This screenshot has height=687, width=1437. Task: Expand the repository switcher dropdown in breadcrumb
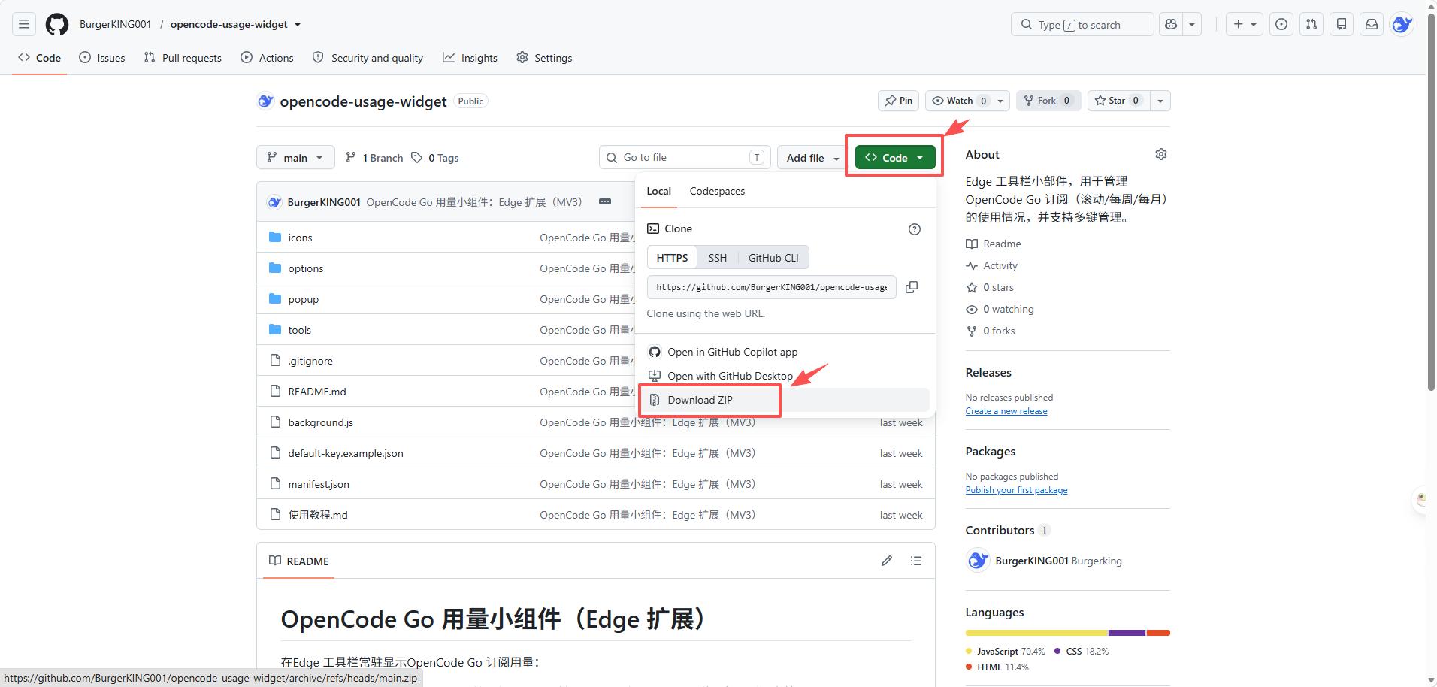point(298,25)
